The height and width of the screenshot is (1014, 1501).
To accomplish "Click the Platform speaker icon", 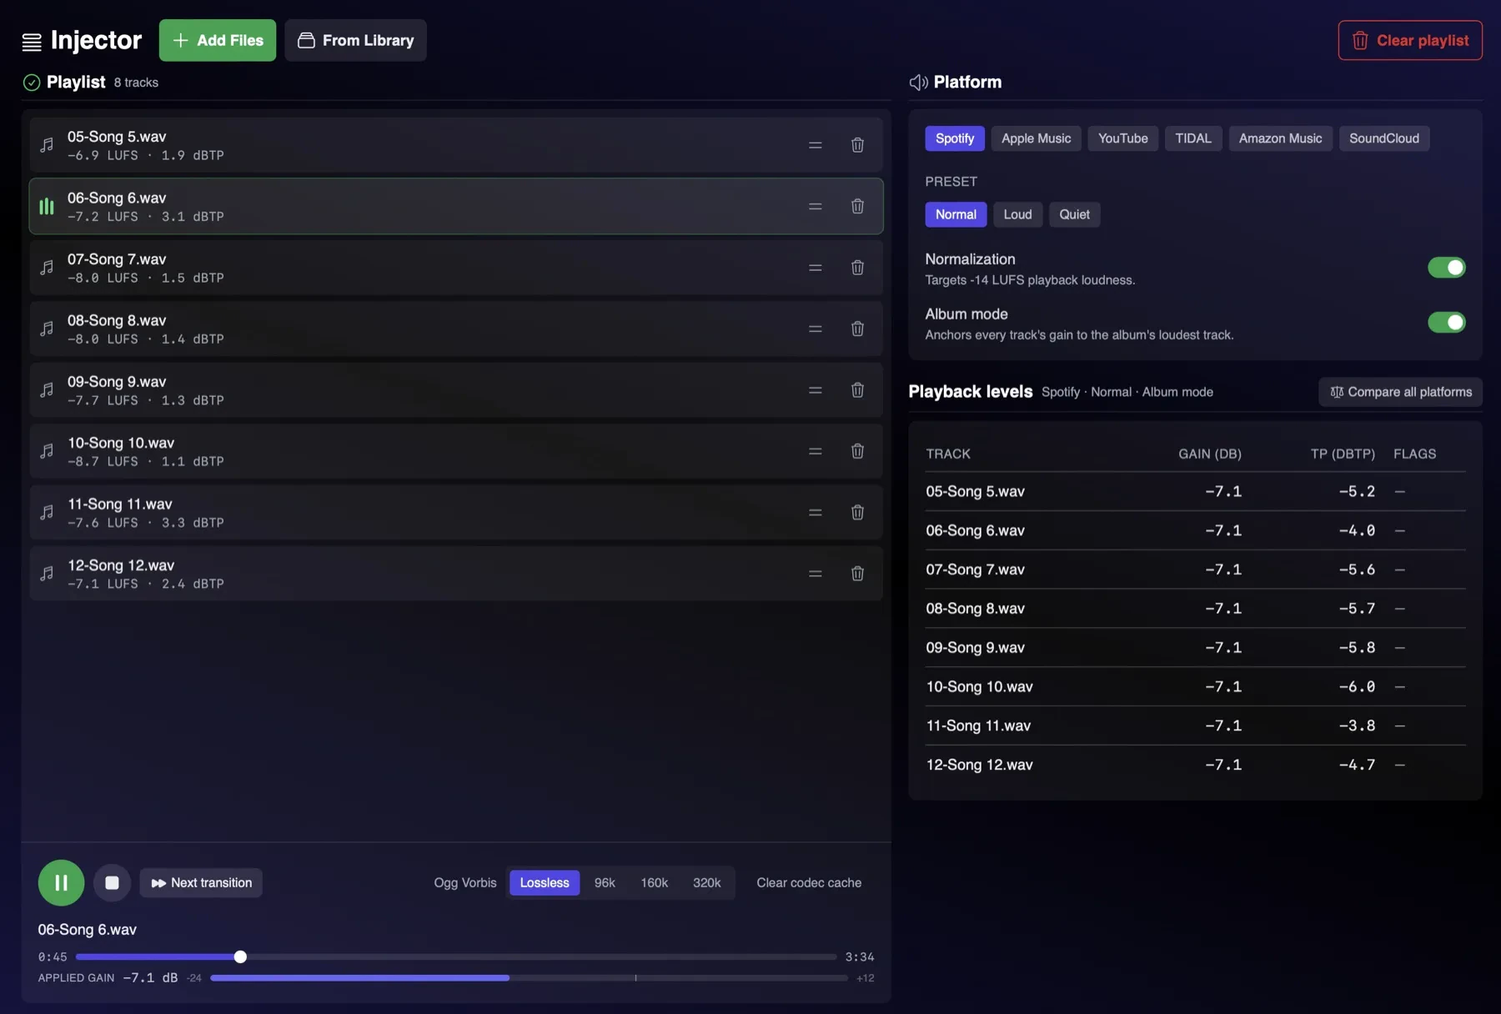I will (918, 83).
